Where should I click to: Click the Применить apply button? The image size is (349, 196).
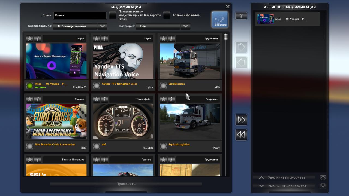(126, 184)
